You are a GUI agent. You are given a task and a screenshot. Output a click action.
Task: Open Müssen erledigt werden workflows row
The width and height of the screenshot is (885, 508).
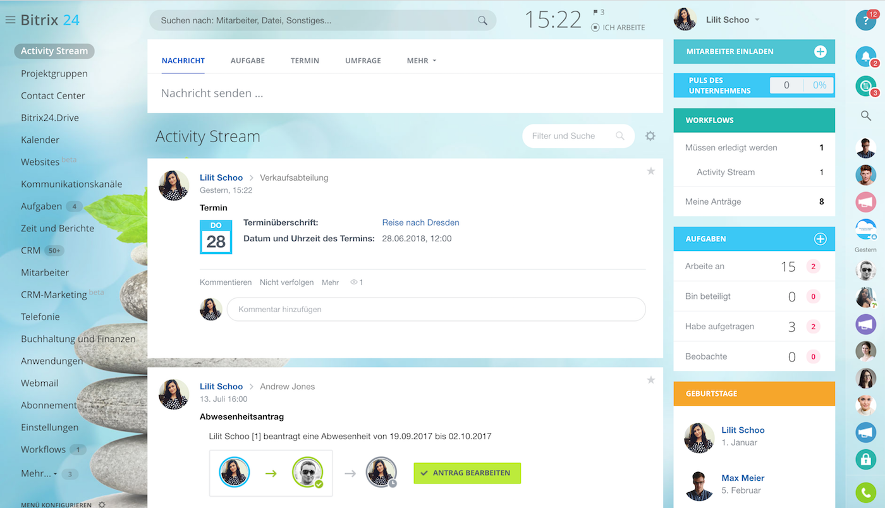754,148
